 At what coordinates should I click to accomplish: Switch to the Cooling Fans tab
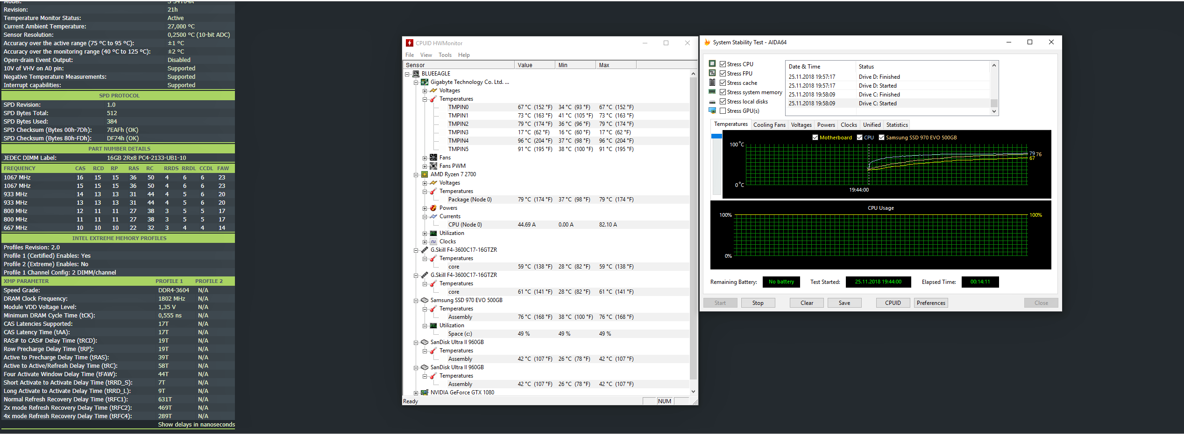pyautogui.click(x=769, y=125)
